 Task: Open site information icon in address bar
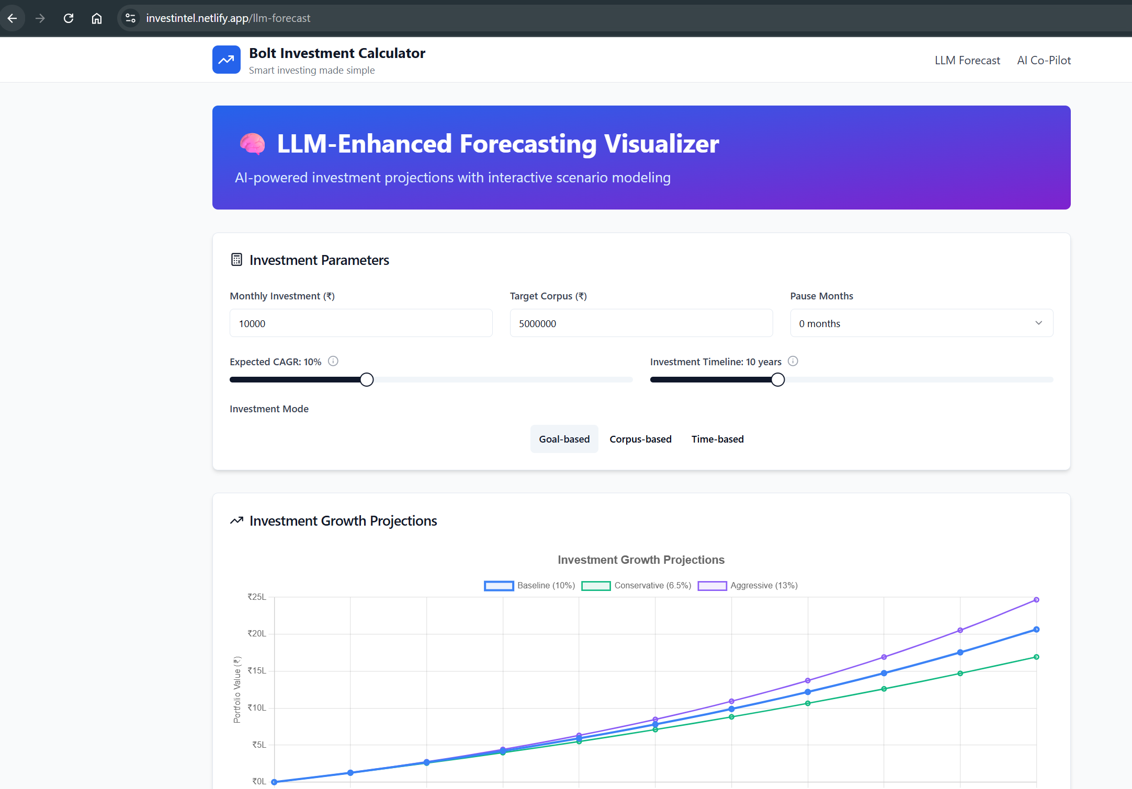(x=131, y=18)
